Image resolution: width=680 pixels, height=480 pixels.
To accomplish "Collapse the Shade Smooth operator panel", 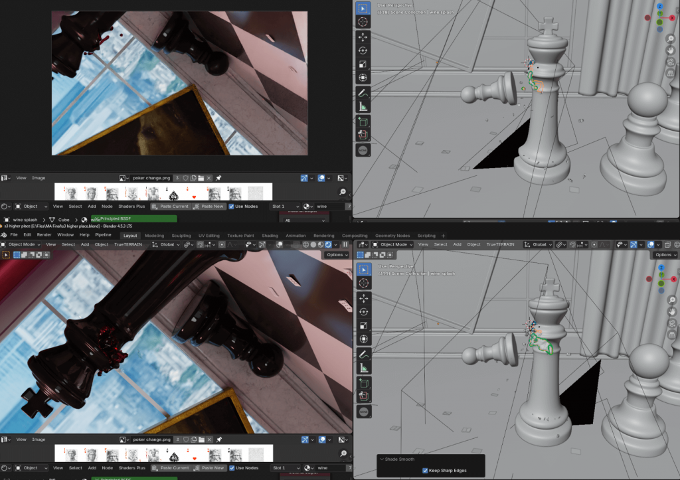I will tap(381, 459).
